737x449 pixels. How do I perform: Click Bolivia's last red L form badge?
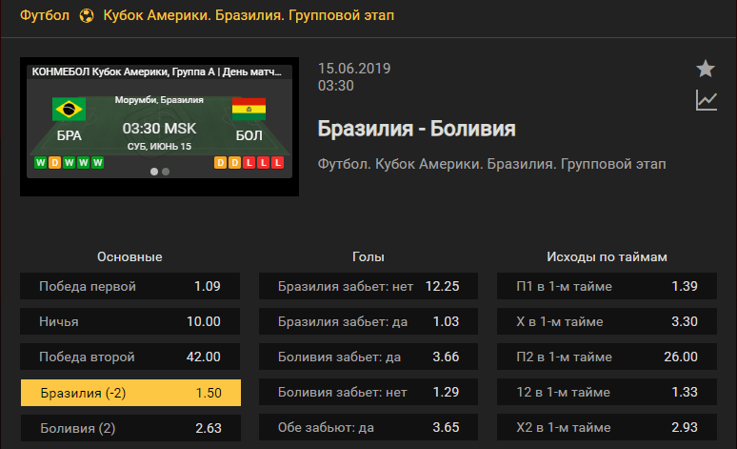[278, 163]
